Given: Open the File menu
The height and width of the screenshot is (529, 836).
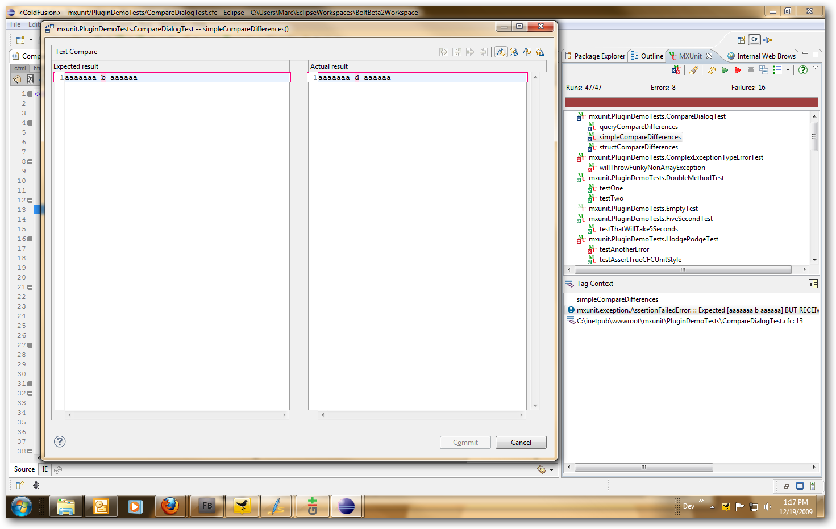Looking at the screenshot, I should [15, 24].
